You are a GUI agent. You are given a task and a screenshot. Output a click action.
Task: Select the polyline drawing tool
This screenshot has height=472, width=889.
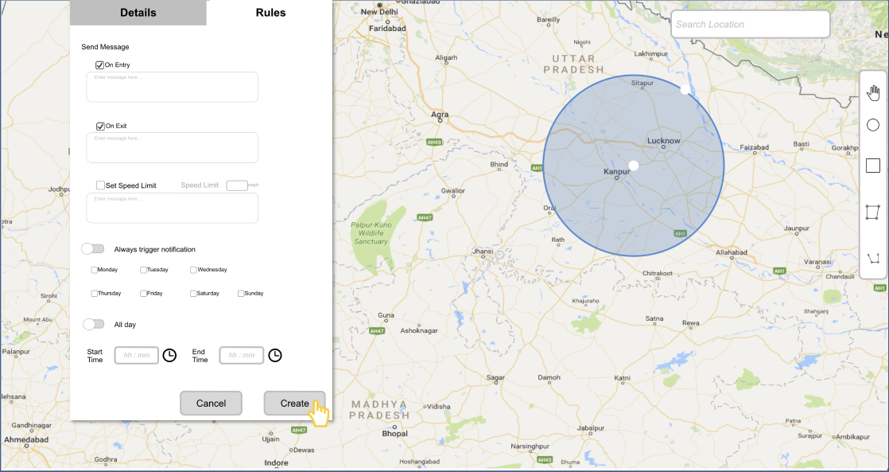[872, 257]
